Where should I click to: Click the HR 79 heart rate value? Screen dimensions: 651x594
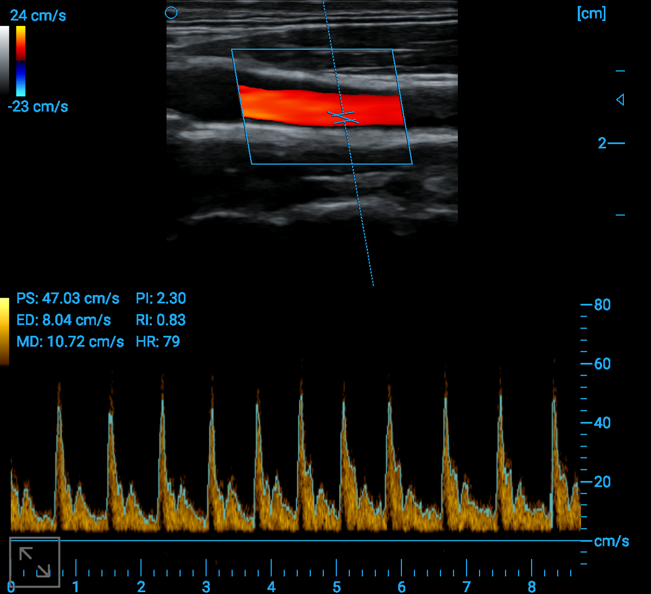click(157, 342)
